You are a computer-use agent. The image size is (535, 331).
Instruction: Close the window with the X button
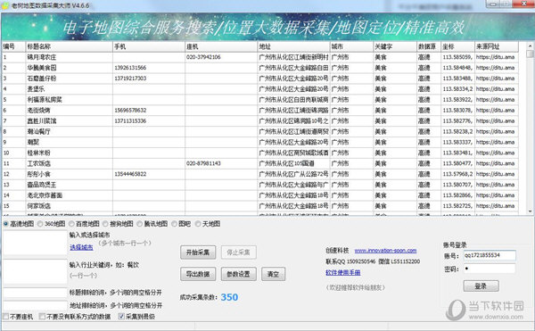point(524,4)
